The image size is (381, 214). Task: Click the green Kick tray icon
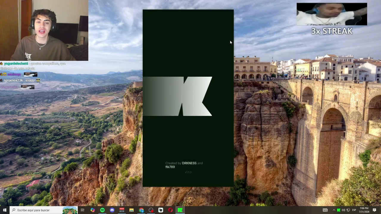pyautogui.click(x=338, y=210)
